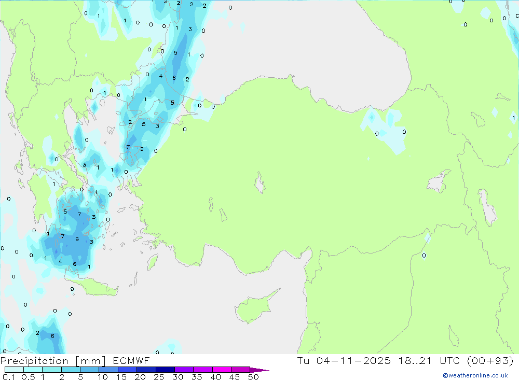The width and height of the screenshot is (519, 380).
Task: Click the legend value '25'
Action: click(159, 377)
